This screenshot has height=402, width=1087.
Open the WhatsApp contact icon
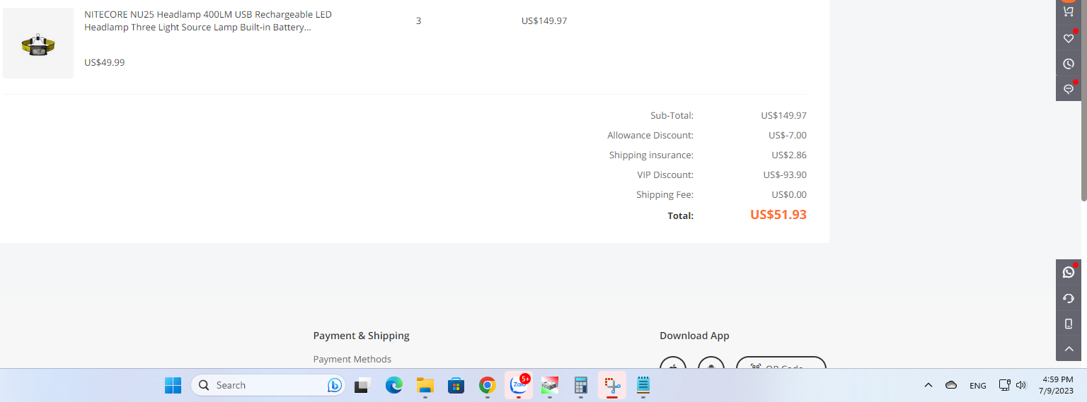pos(1069,272)
